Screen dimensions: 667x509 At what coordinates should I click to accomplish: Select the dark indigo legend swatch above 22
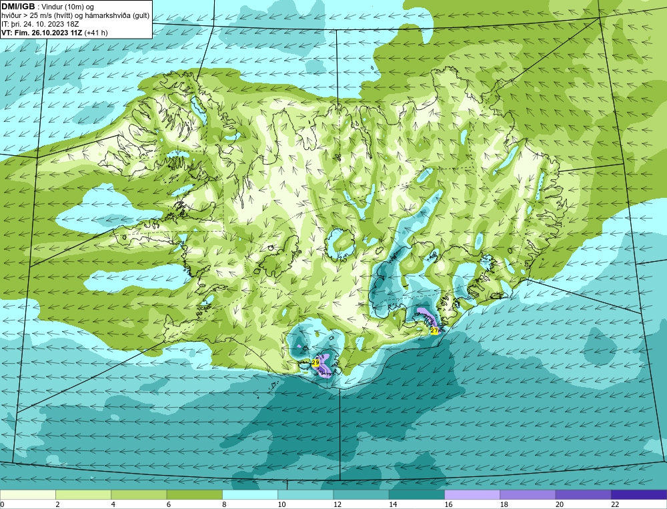(x=639, y=494)
